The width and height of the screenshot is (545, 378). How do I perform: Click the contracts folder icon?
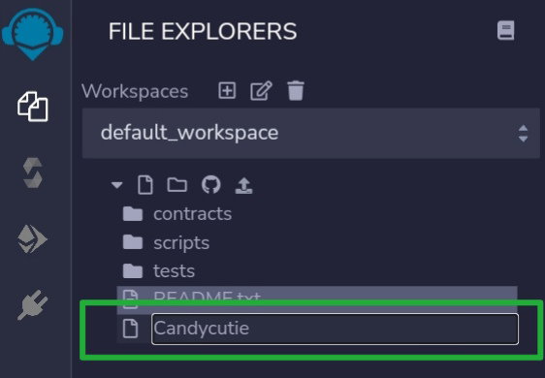pos(133,214)
